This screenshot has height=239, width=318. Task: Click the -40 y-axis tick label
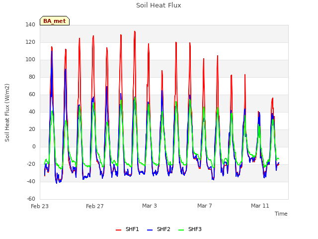[x=31, y=181]
